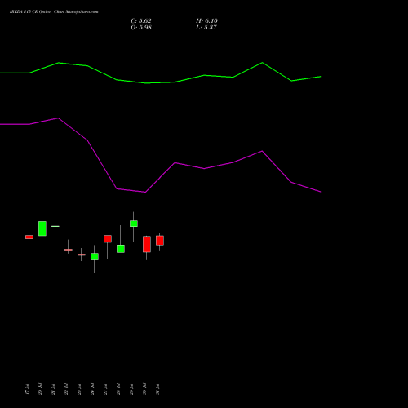This screenshot has width=408, height=408.
Task: Select the 17 Jul date label
Action: [27, 389]
